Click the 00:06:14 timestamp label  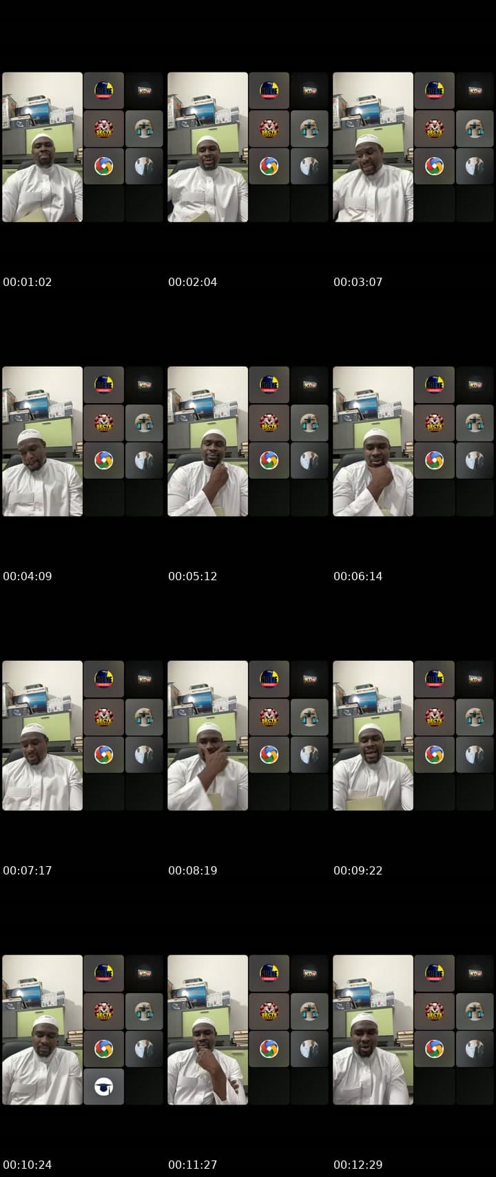(358, 576)
